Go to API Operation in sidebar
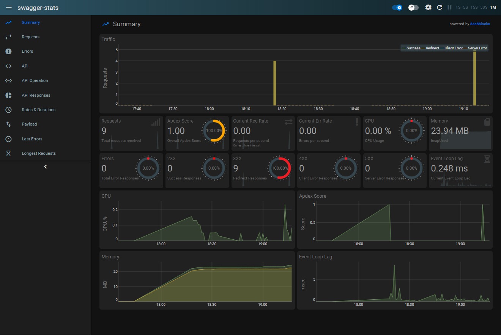This screenshot has width=501, height=335. (35, 81)
